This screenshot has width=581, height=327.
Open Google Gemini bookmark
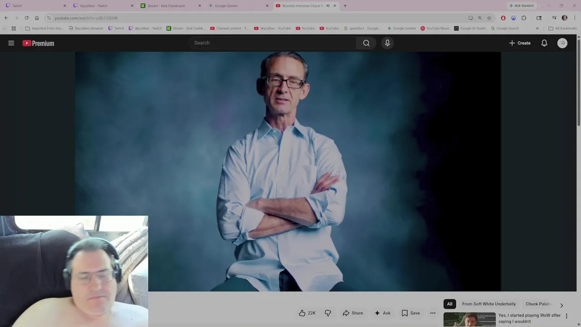click(401, 28)
